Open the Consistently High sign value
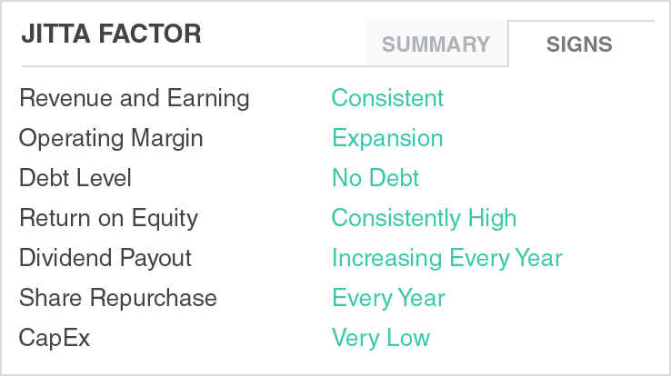This screenshot has width=671, height=376. [424, 218]
